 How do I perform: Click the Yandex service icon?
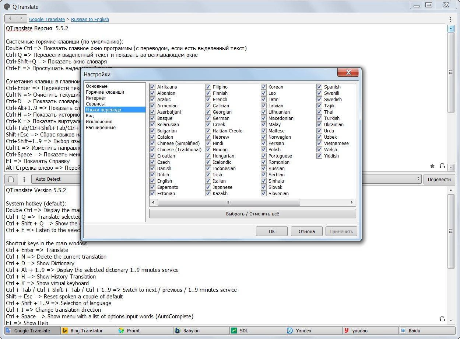coord(290,331)
